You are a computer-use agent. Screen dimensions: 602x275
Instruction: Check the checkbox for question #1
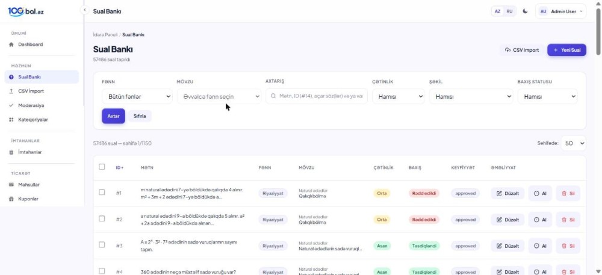pyautogui.click(x=102, y=193)
